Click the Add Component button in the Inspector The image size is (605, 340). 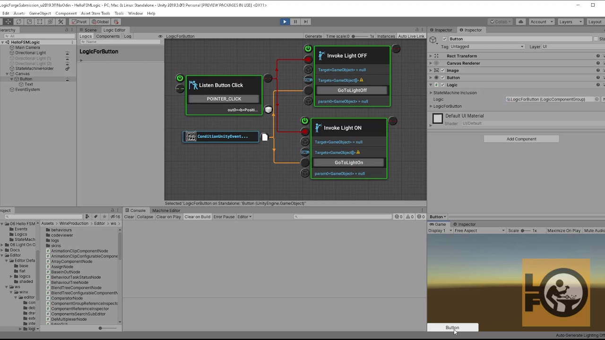(x=521, y=139)
